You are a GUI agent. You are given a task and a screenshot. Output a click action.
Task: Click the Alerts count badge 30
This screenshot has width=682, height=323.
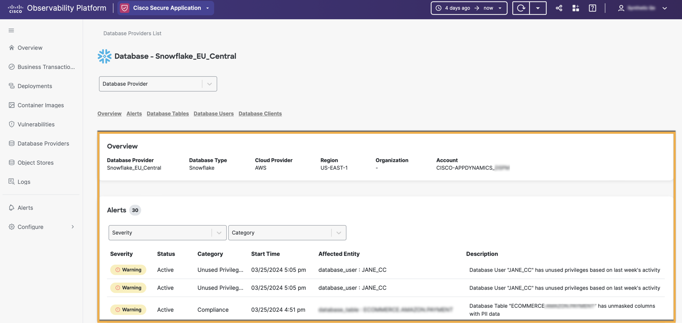135,210
